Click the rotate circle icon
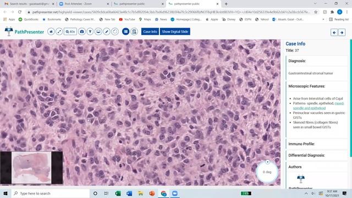The image size is (352, 198). point(115,32)
